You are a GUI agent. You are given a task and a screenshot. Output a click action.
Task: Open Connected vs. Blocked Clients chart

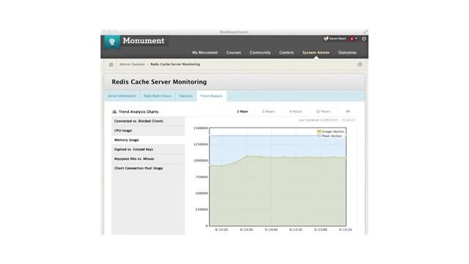[x=148, y=121]
